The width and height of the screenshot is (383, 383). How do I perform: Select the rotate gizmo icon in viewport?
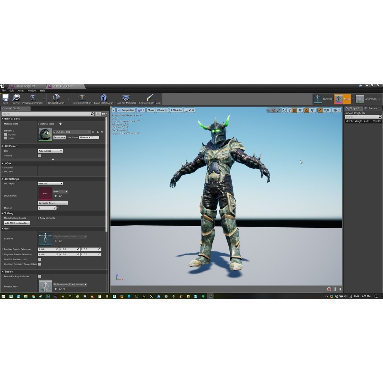click(x=274, y=110)
